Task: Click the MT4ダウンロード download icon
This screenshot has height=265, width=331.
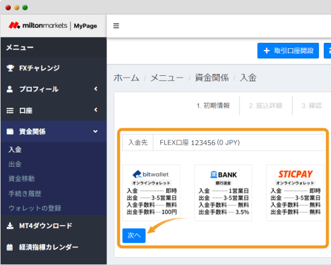Action: (10, 226)
